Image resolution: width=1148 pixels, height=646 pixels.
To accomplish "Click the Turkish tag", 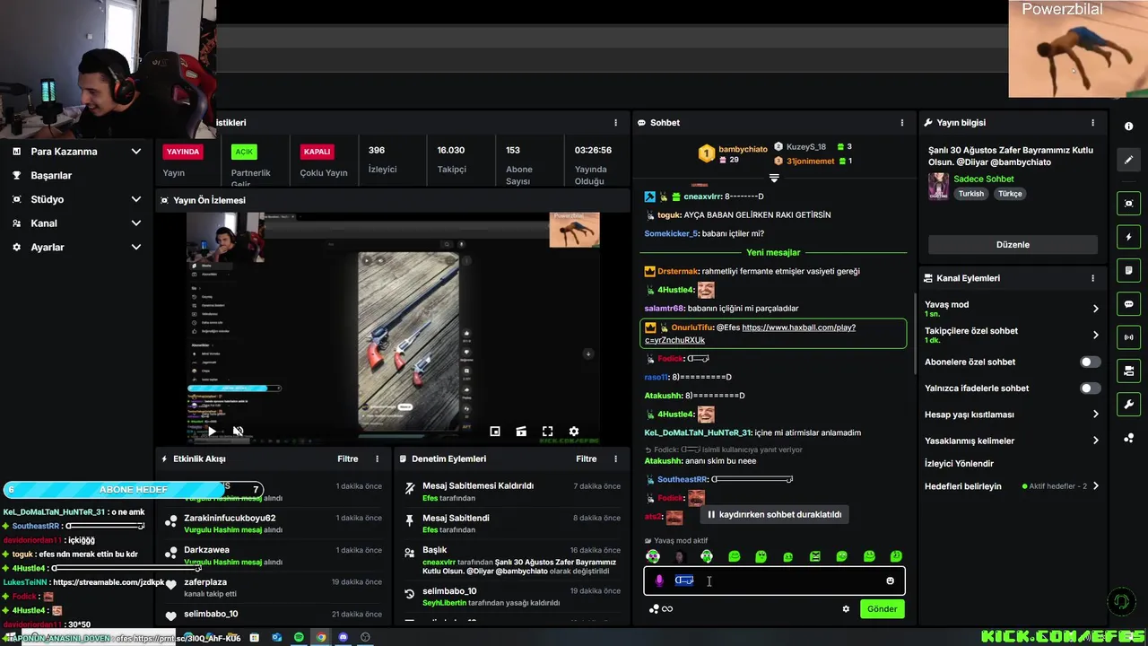I will [x=970, y=194].
